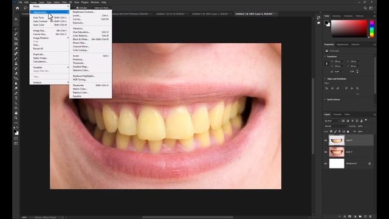Select the middle smile layer thumbnail

(337, 152)
